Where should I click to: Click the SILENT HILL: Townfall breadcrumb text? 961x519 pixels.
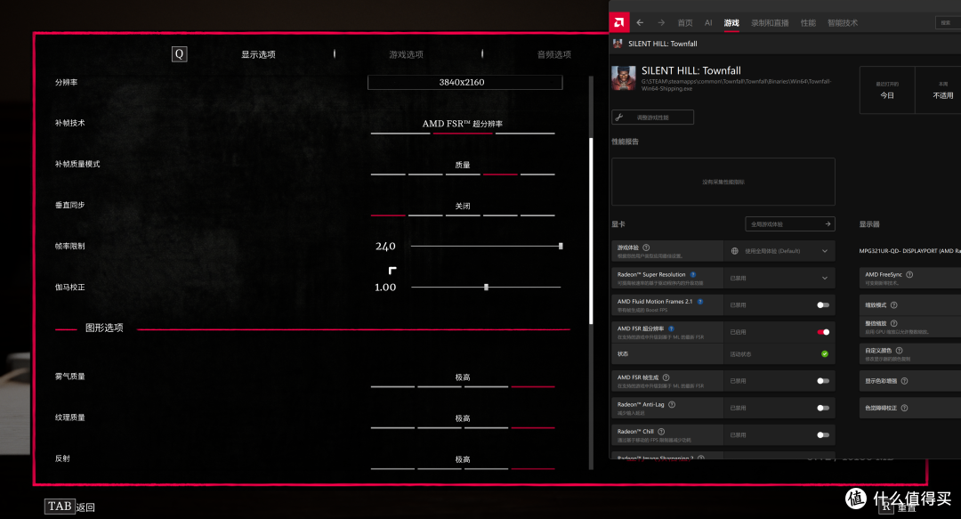click(663, 44)
